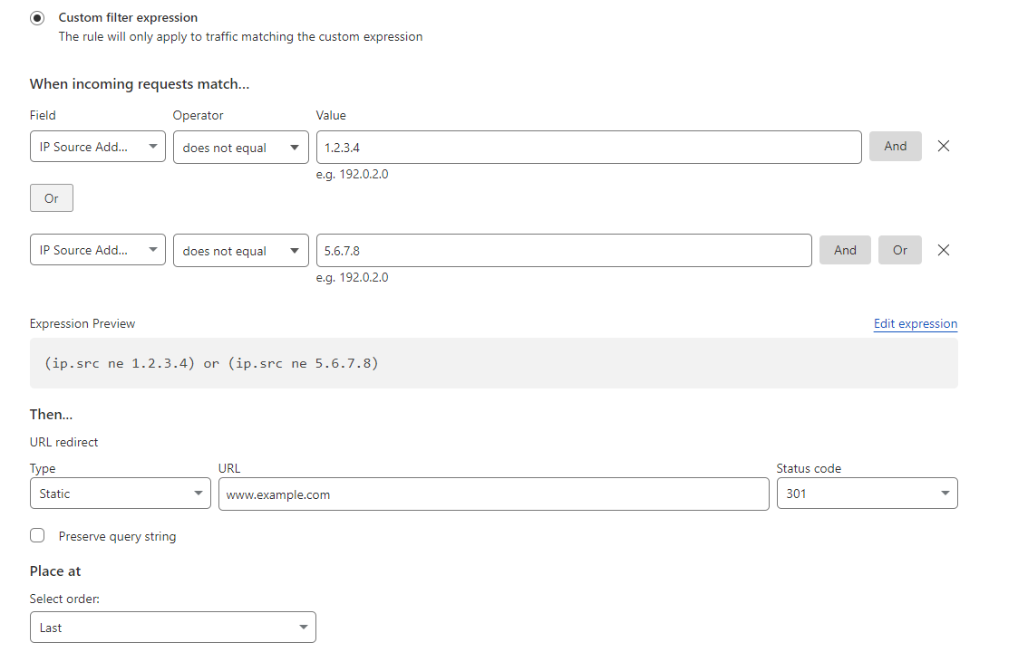Open the second Field dropdown arrow
This screenshot has height=652, width=1018.
pyautogui.click(x=152, y=250)
